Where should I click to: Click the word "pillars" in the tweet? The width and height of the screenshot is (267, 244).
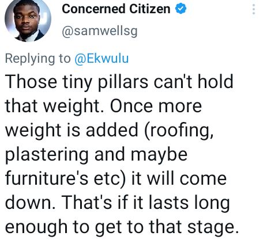(123, 82)
